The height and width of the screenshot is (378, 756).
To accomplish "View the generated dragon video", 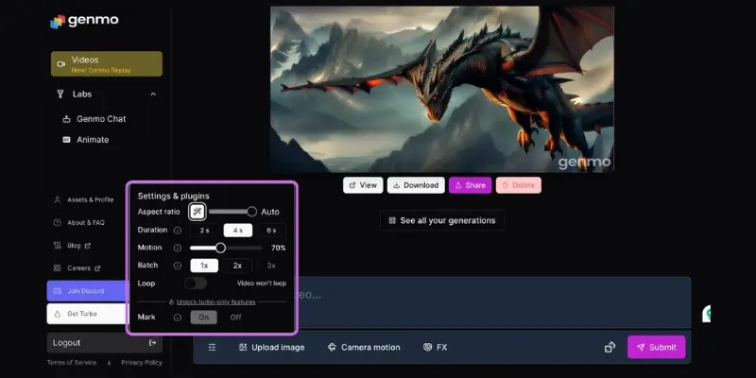I will (x=363, y=185).
